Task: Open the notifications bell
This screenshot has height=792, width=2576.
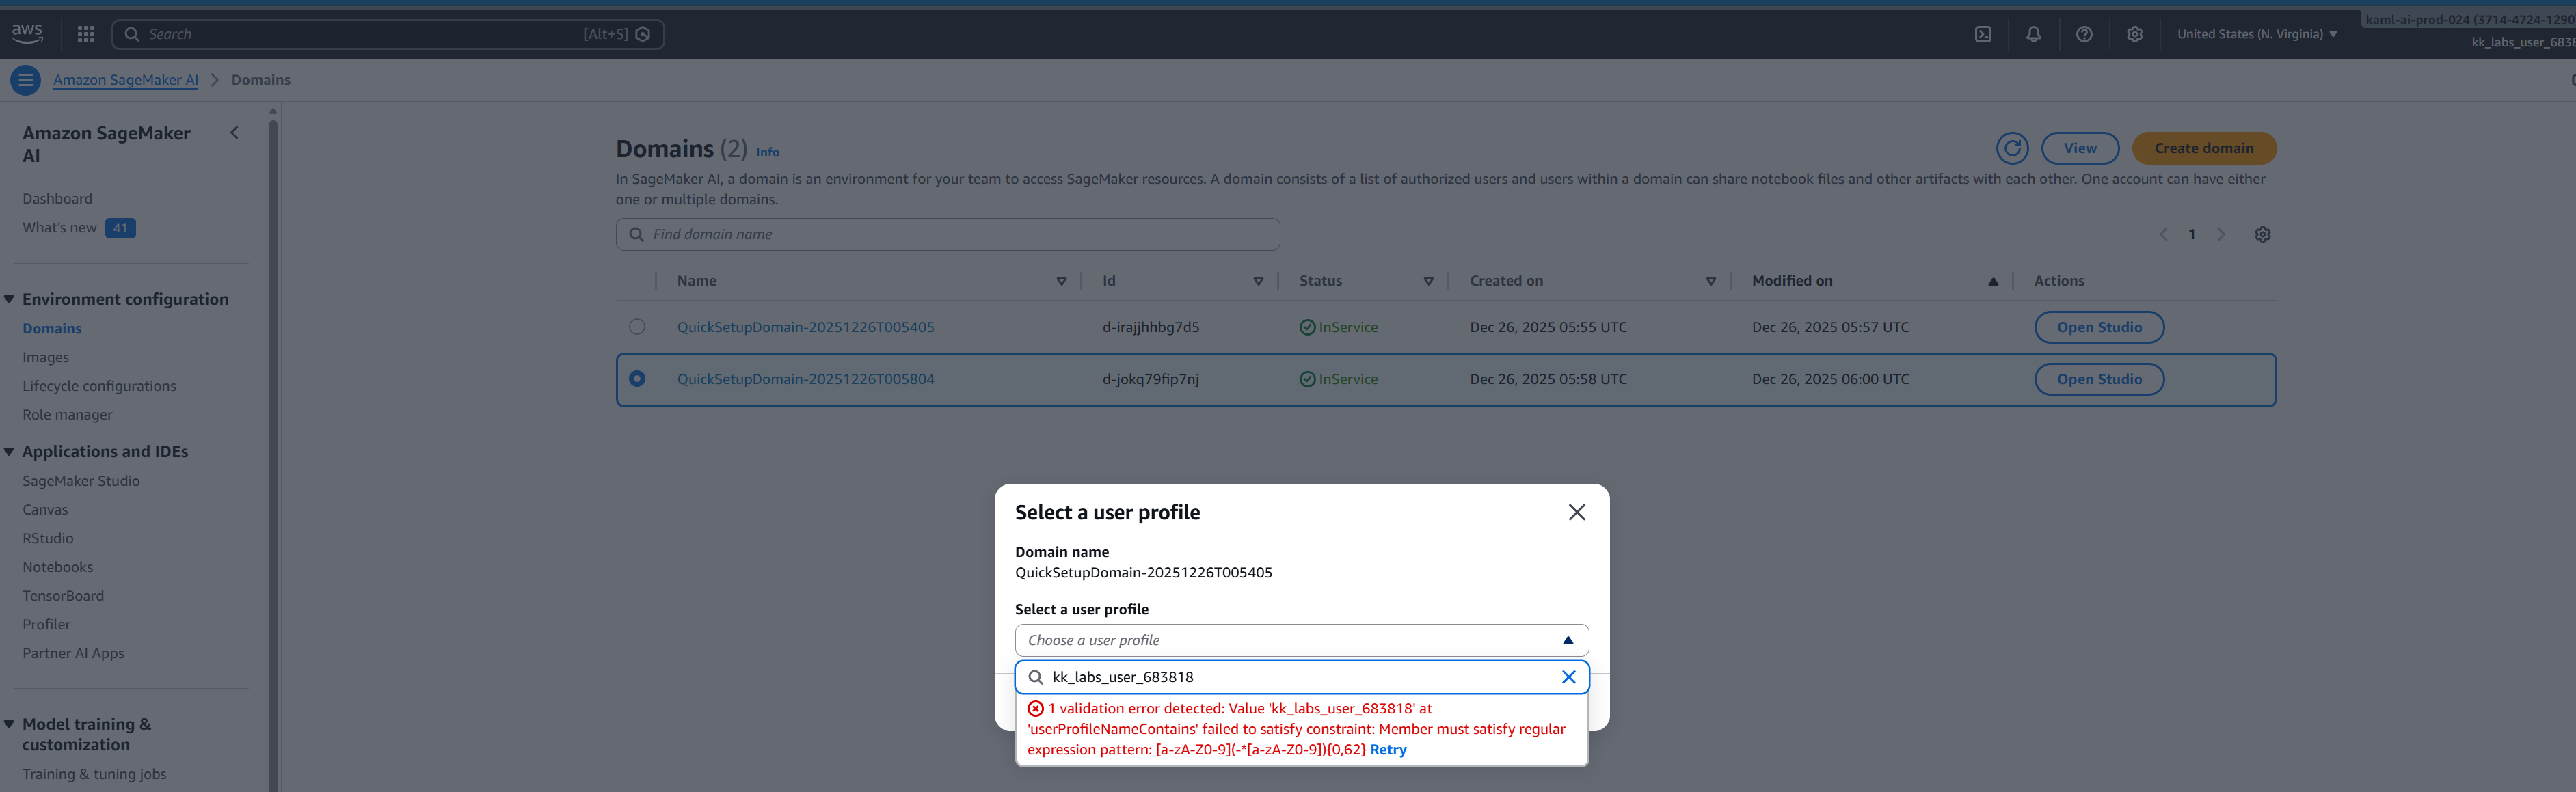Action: [x=2033, y=34]
